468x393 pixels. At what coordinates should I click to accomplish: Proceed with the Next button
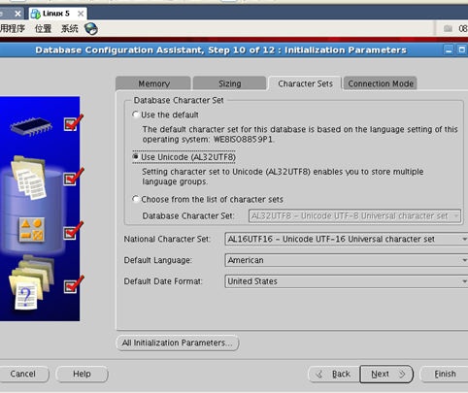pos(386,374)
